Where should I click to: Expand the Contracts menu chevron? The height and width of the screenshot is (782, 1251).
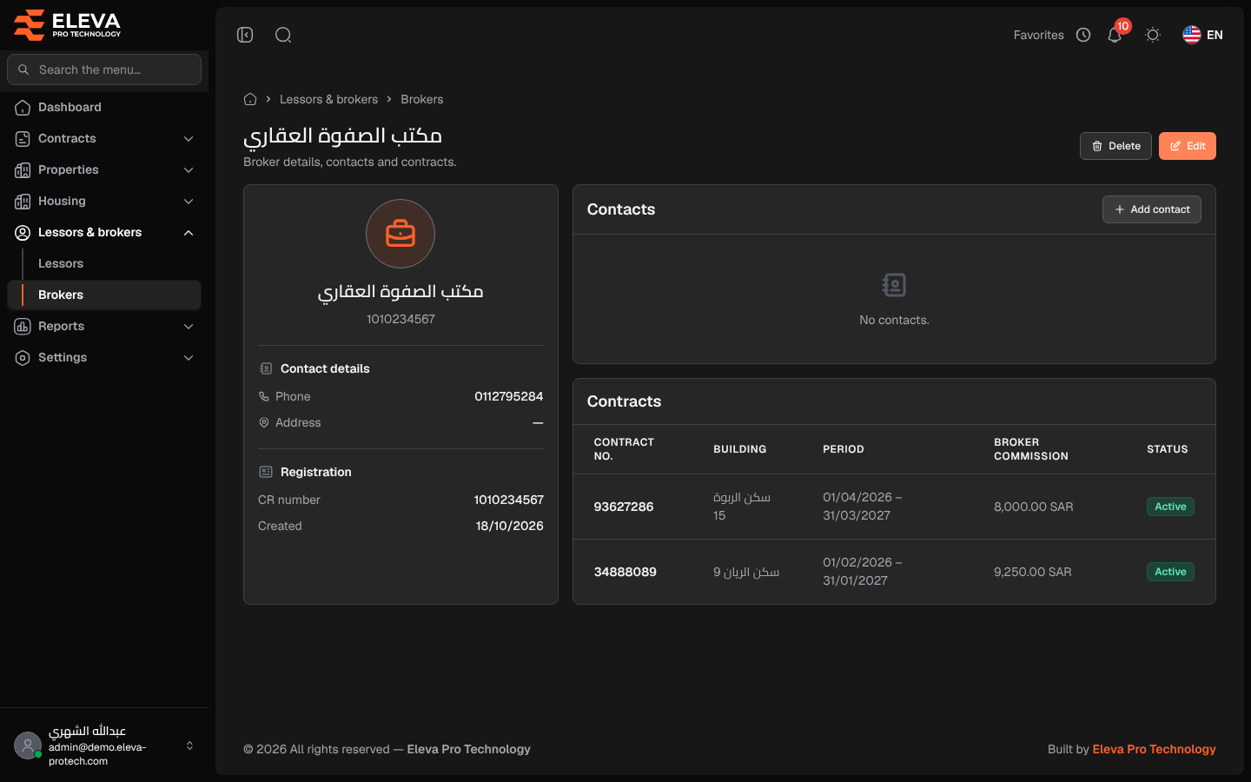(x=189, y=138)
